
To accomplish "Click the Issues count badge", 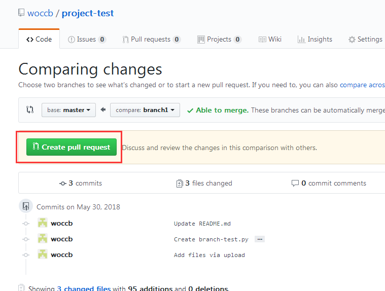I will click(x=102, y=39).
